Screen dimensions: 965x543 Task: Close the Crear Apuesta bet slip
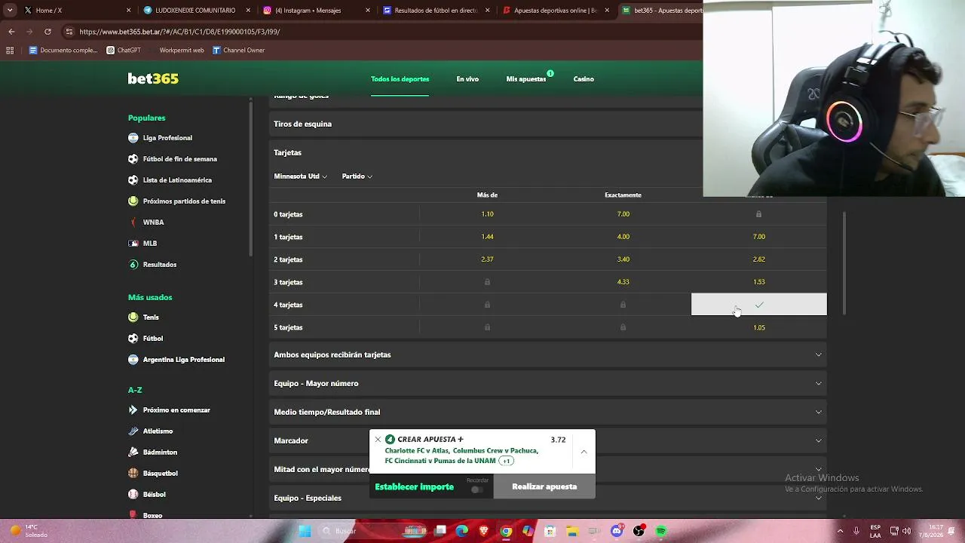(x=378, y=440)
